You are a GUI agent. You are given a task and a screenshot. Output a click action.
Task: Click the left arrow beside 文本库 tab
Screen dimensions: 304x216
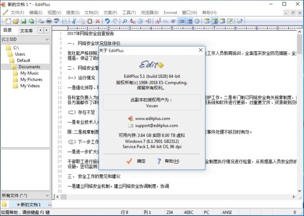point(41,30)
